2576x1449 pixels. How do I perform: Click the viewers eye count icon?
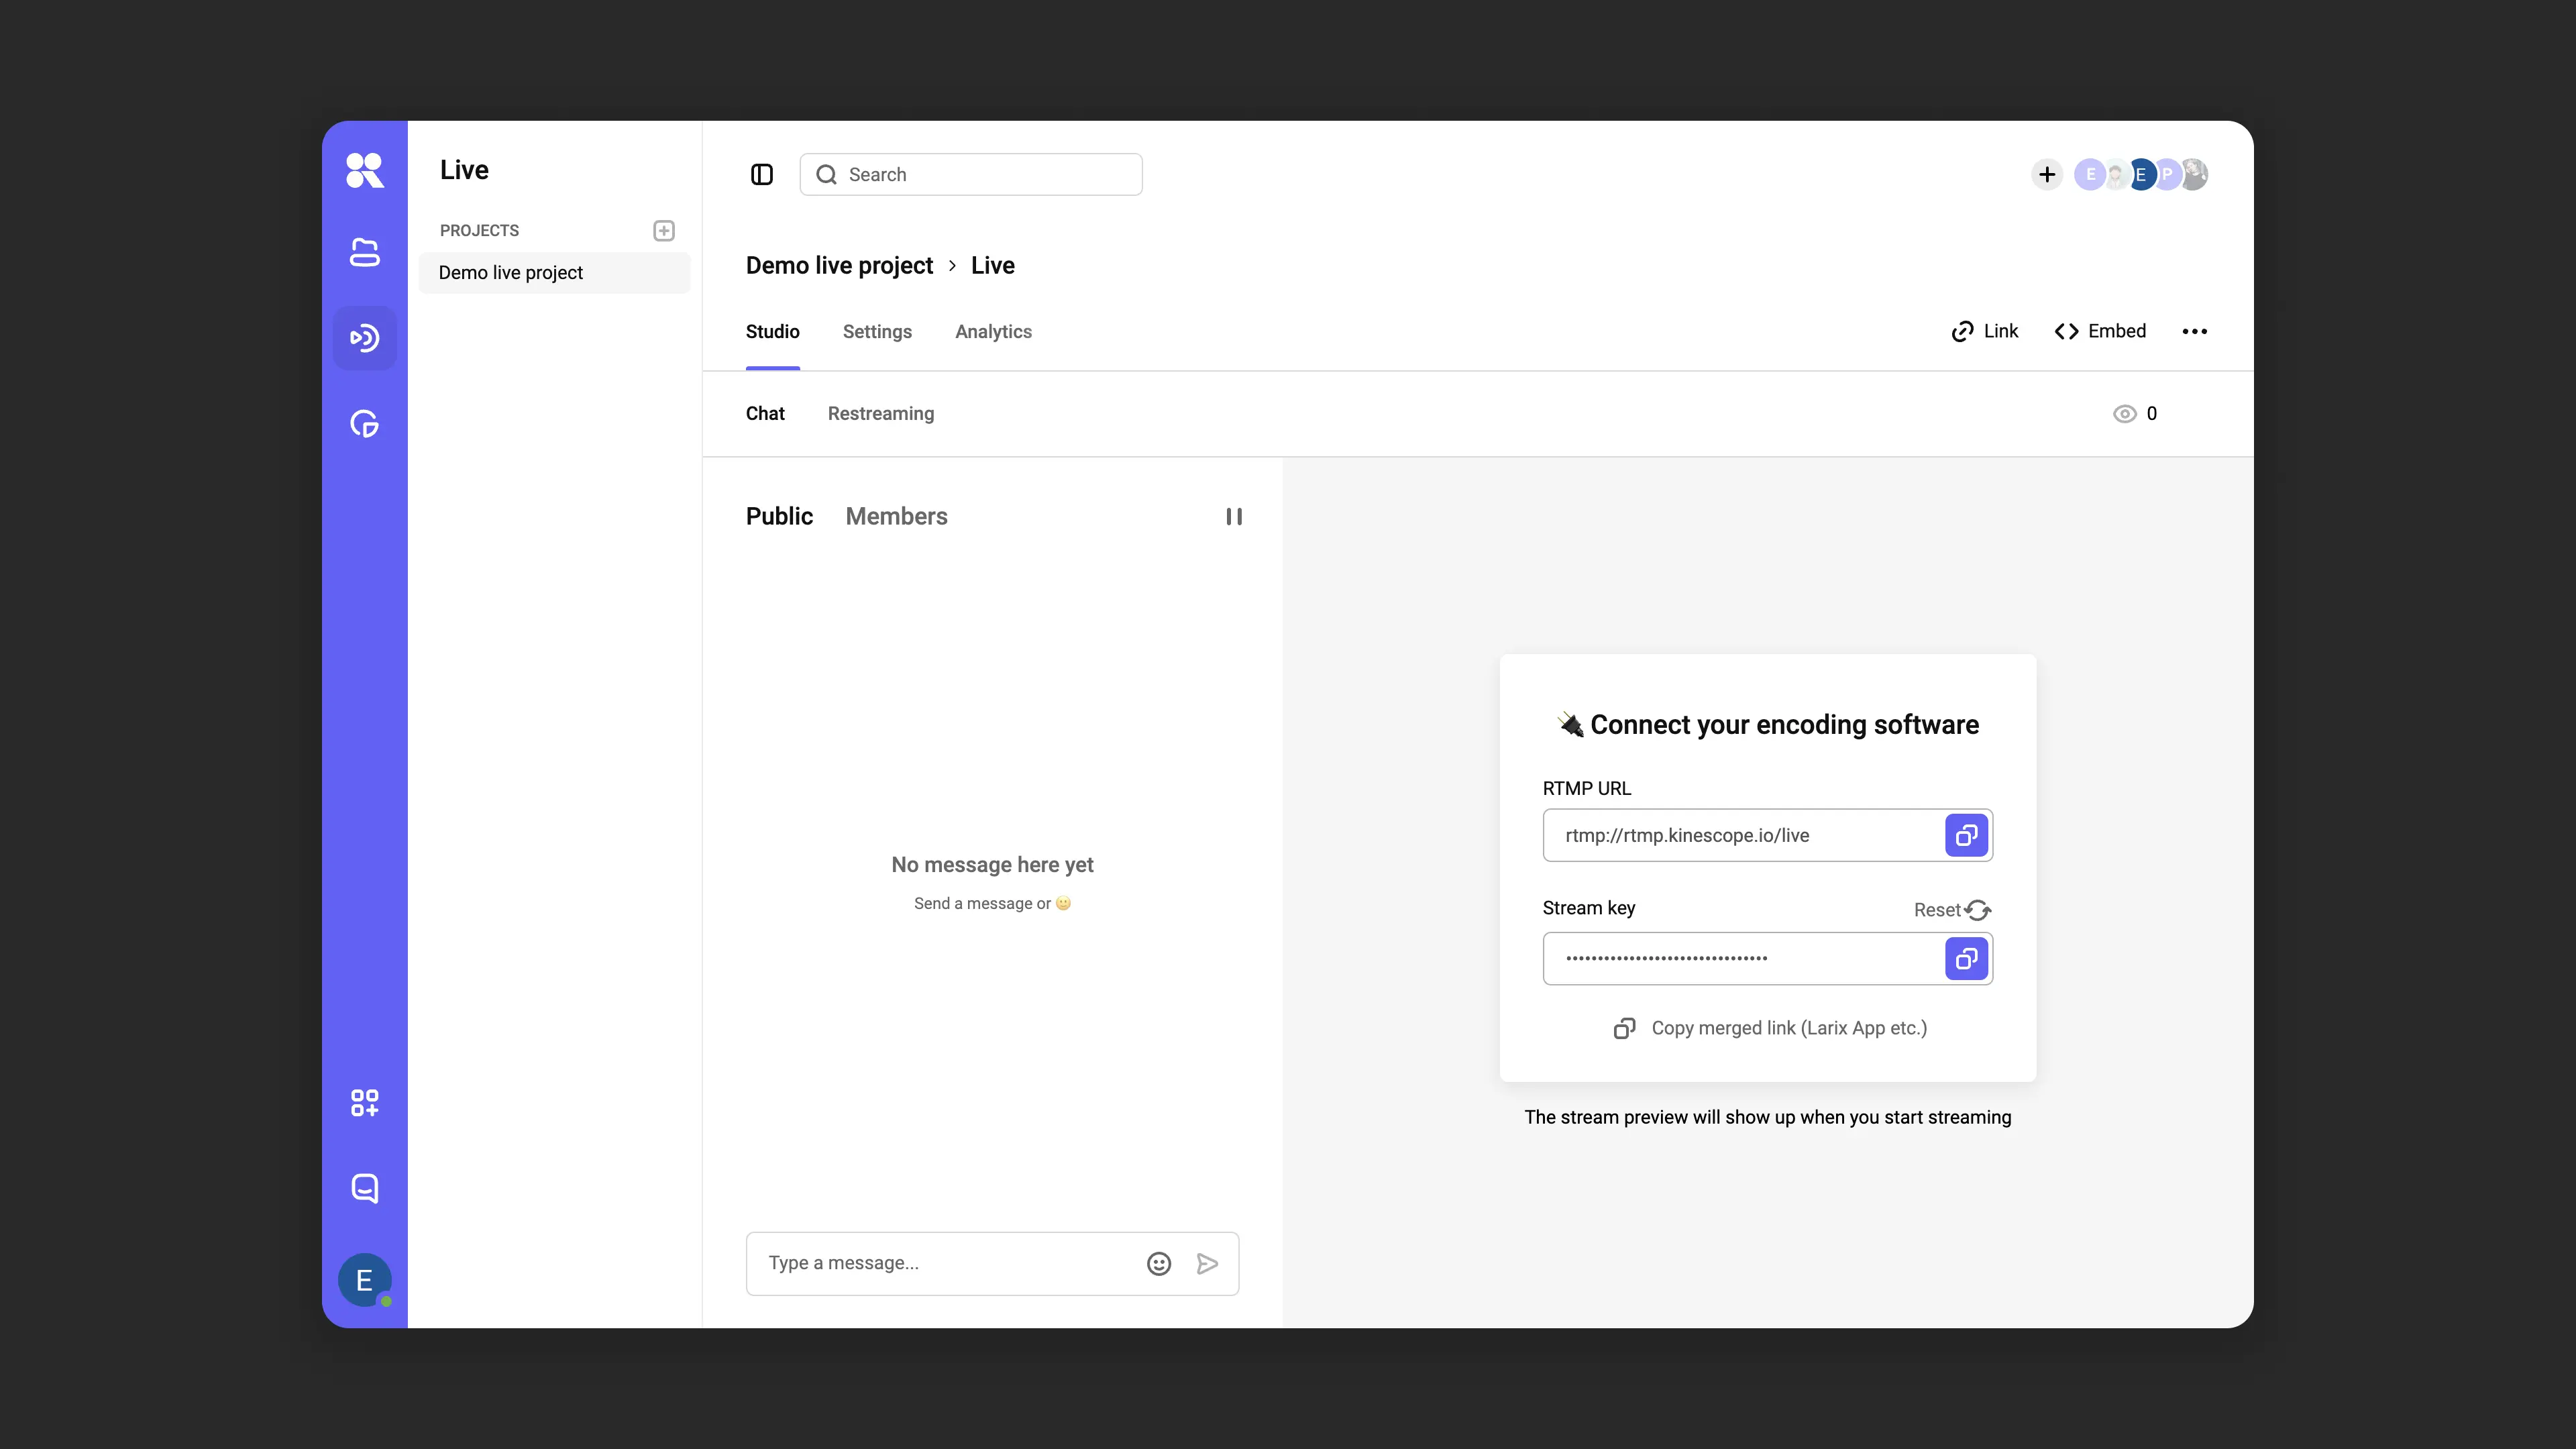[2125, 414]
